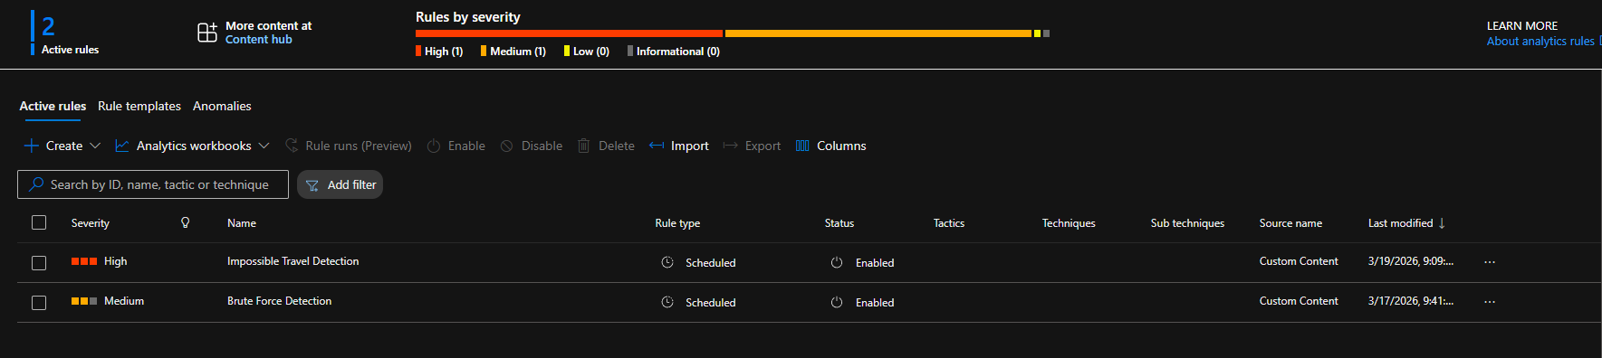1602x358 pixels.
Task: Click the Create button label
Action: 64,146
